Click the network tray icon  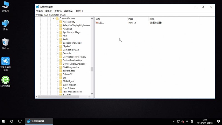[x=178, y=121]
